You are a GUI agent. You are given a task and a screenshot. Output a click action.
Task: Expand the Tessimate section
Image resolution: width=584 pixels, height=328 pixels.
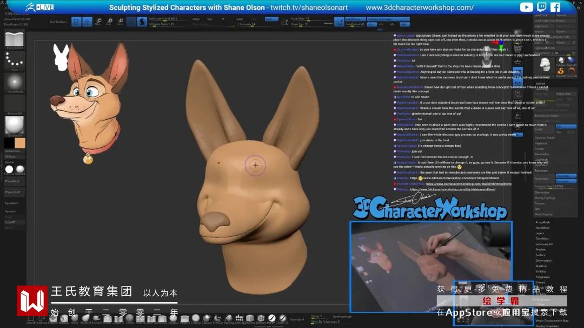541,170
